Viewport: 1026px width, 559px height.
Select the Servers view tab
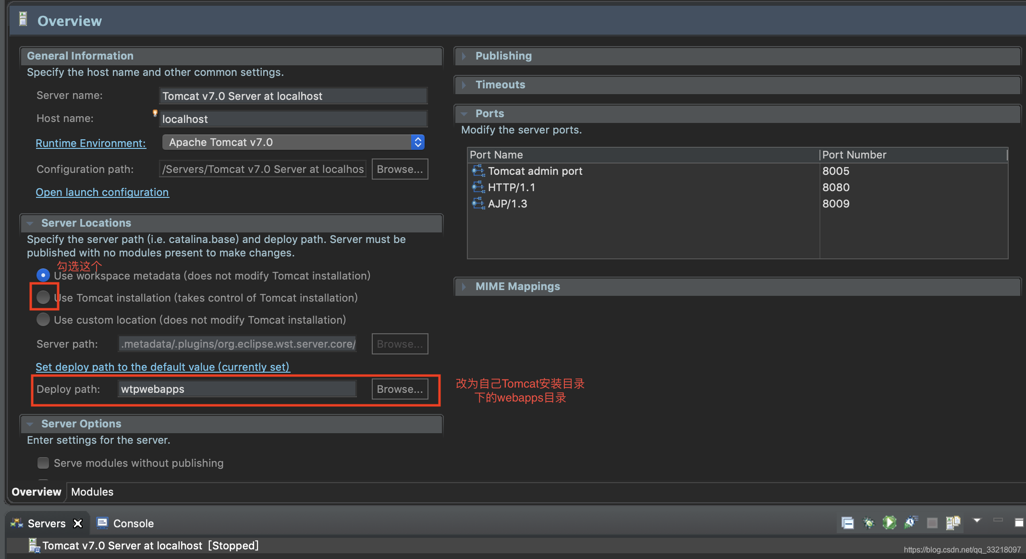(47, 523)
